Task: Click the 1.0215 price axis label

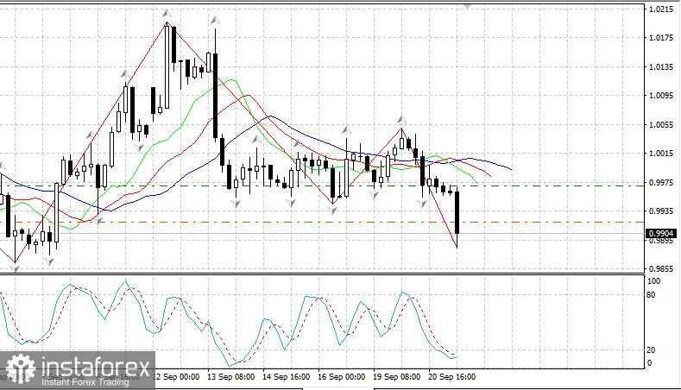Action: (x=660, y=9)
